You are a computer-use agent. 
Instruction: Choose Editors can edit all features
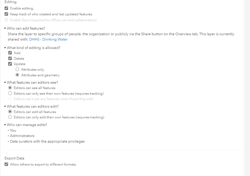coord(10,112)
